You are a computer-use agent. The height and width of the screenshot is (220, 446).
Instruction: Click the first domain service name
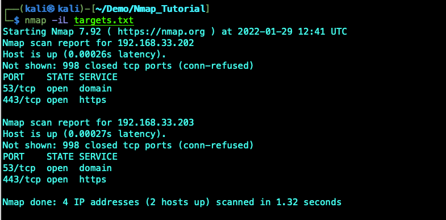95,89
